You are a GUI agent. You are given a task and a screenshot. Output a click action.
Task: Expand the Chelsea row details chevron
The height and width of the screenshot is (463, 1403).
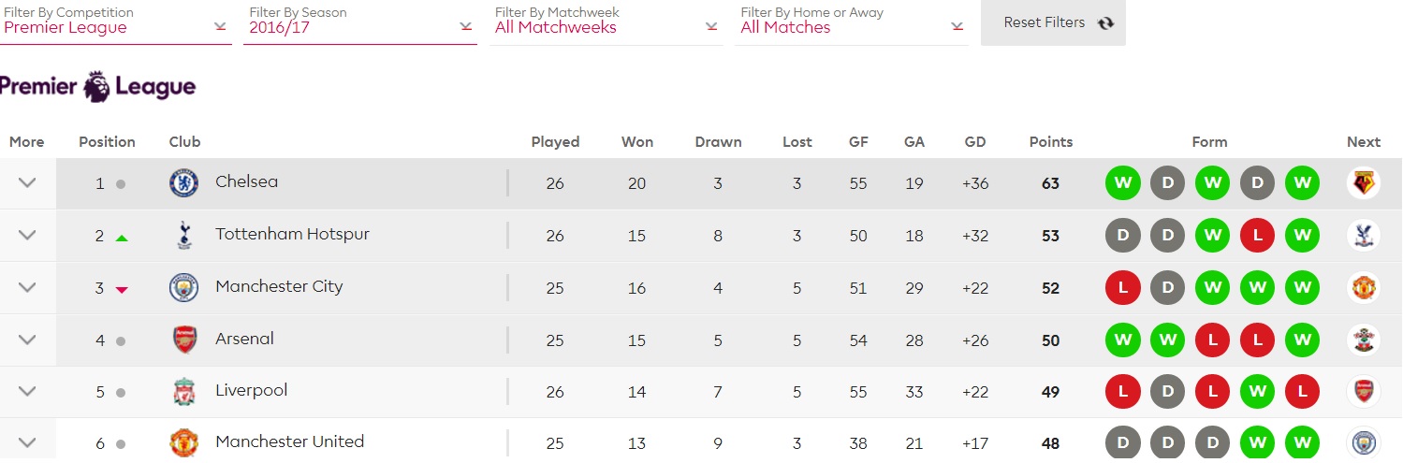coord(27,183)
